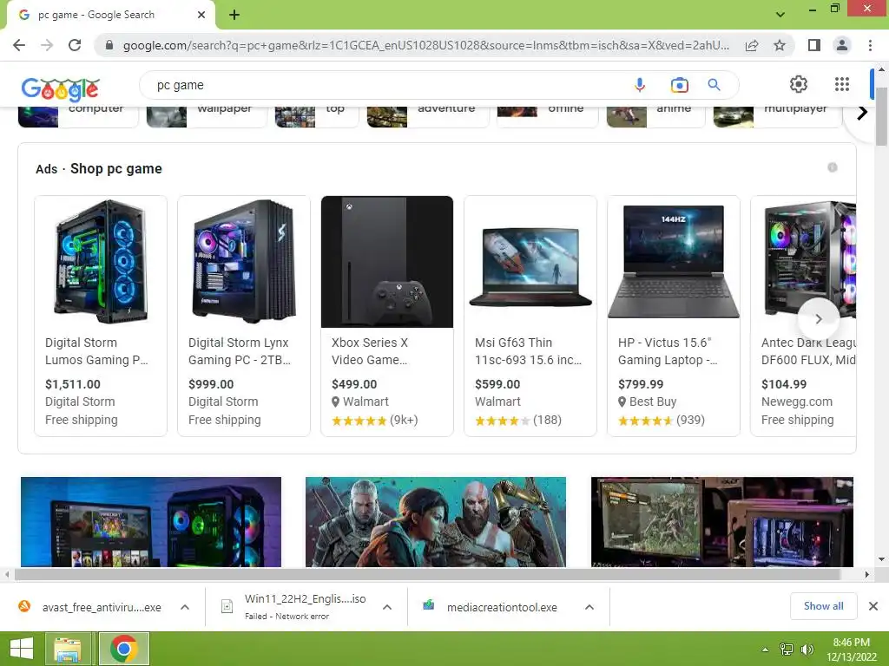Click the $1,511.00 price
The width and height of the screenshot is (889, 666).
click(x=73, y=384)
